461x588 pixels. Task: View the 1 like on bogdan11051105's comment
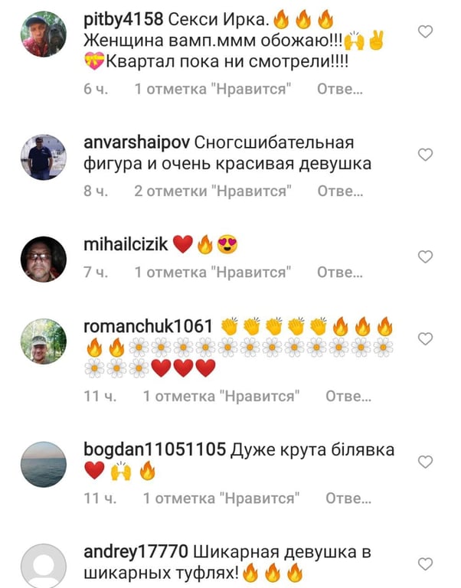click(221, 498)
